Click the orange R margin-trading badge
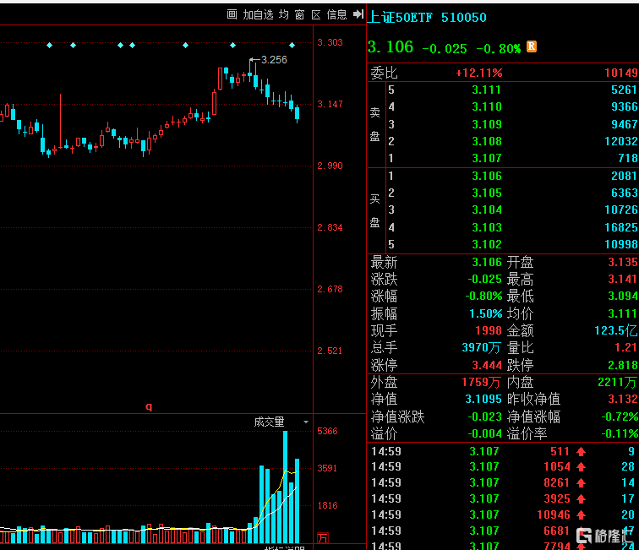Viewport: 639px width, 550px height. (532, 46)
